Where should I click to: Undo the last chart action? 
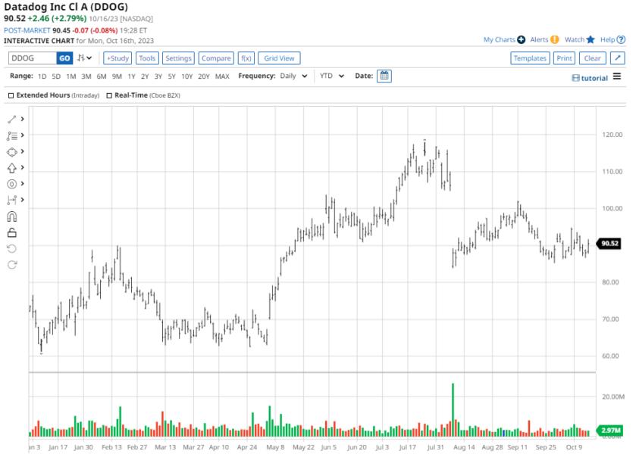coord(12,249)
